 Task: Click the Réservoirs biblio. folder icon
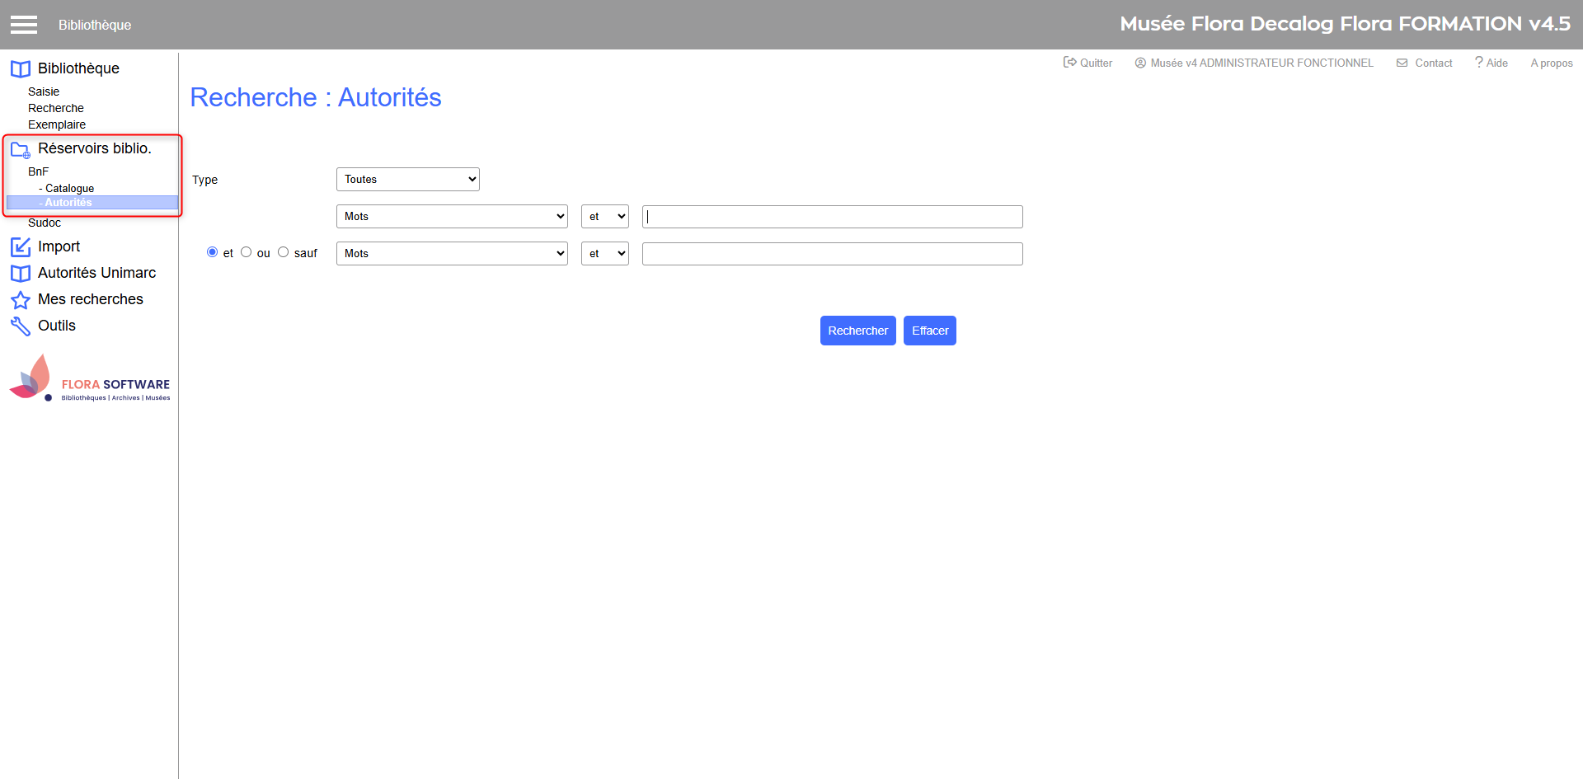point(21,149)
